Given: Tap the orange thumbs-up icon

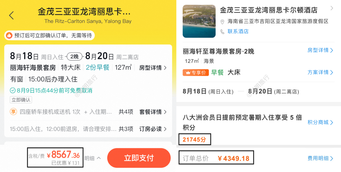Looking at the screenshot, I should [x=9, y=35].
